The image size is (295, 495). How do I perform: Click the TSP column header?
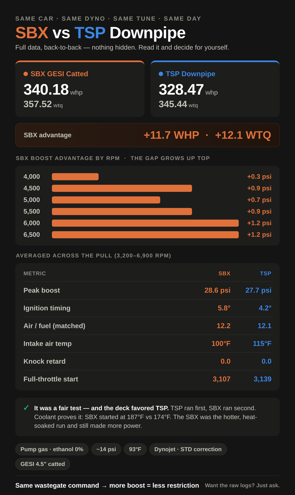click(x=265, y=274)
